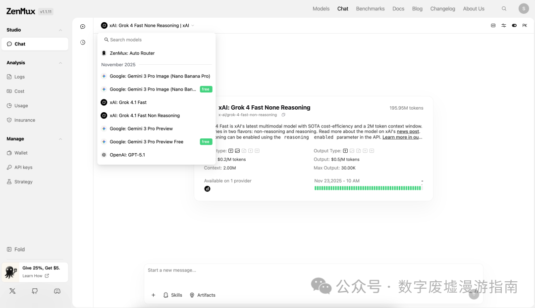Click the video output type icon

(x=365, y=151)
